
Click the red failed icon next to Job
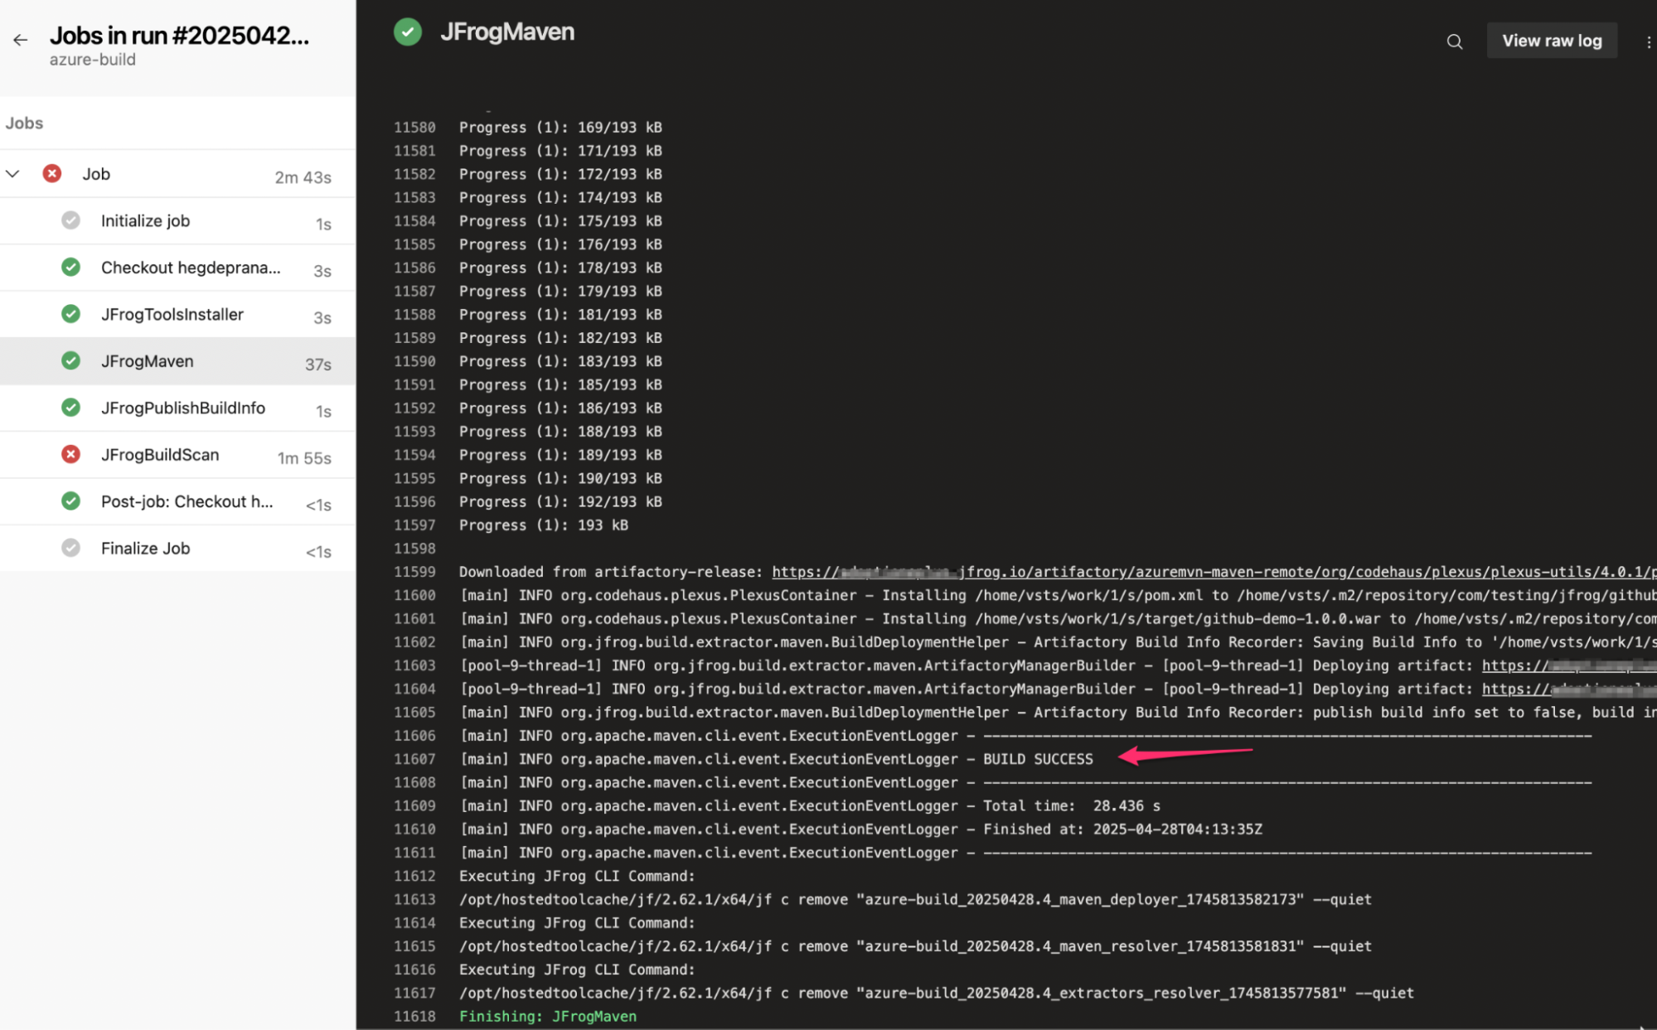point(52,173)
